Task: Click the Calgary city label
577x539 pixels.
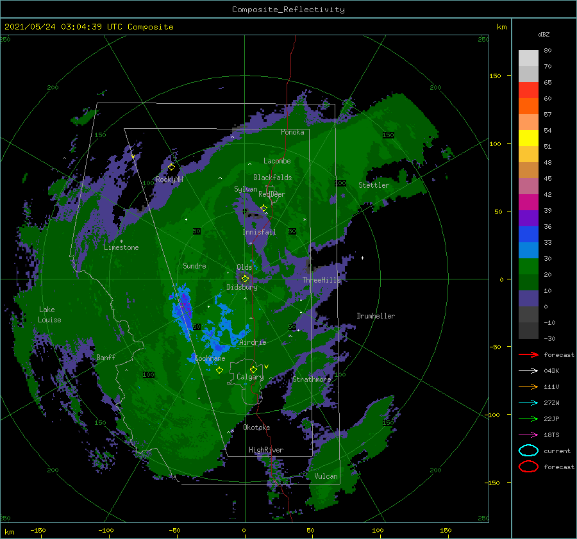Action: click(x=250, y=377)
